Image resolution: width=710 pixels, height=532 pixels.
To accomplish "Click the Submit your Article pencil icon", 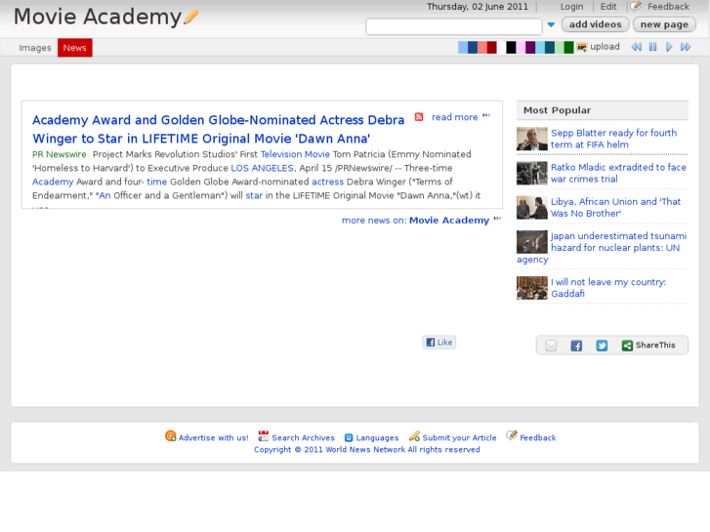I will (x=414, y=436).
